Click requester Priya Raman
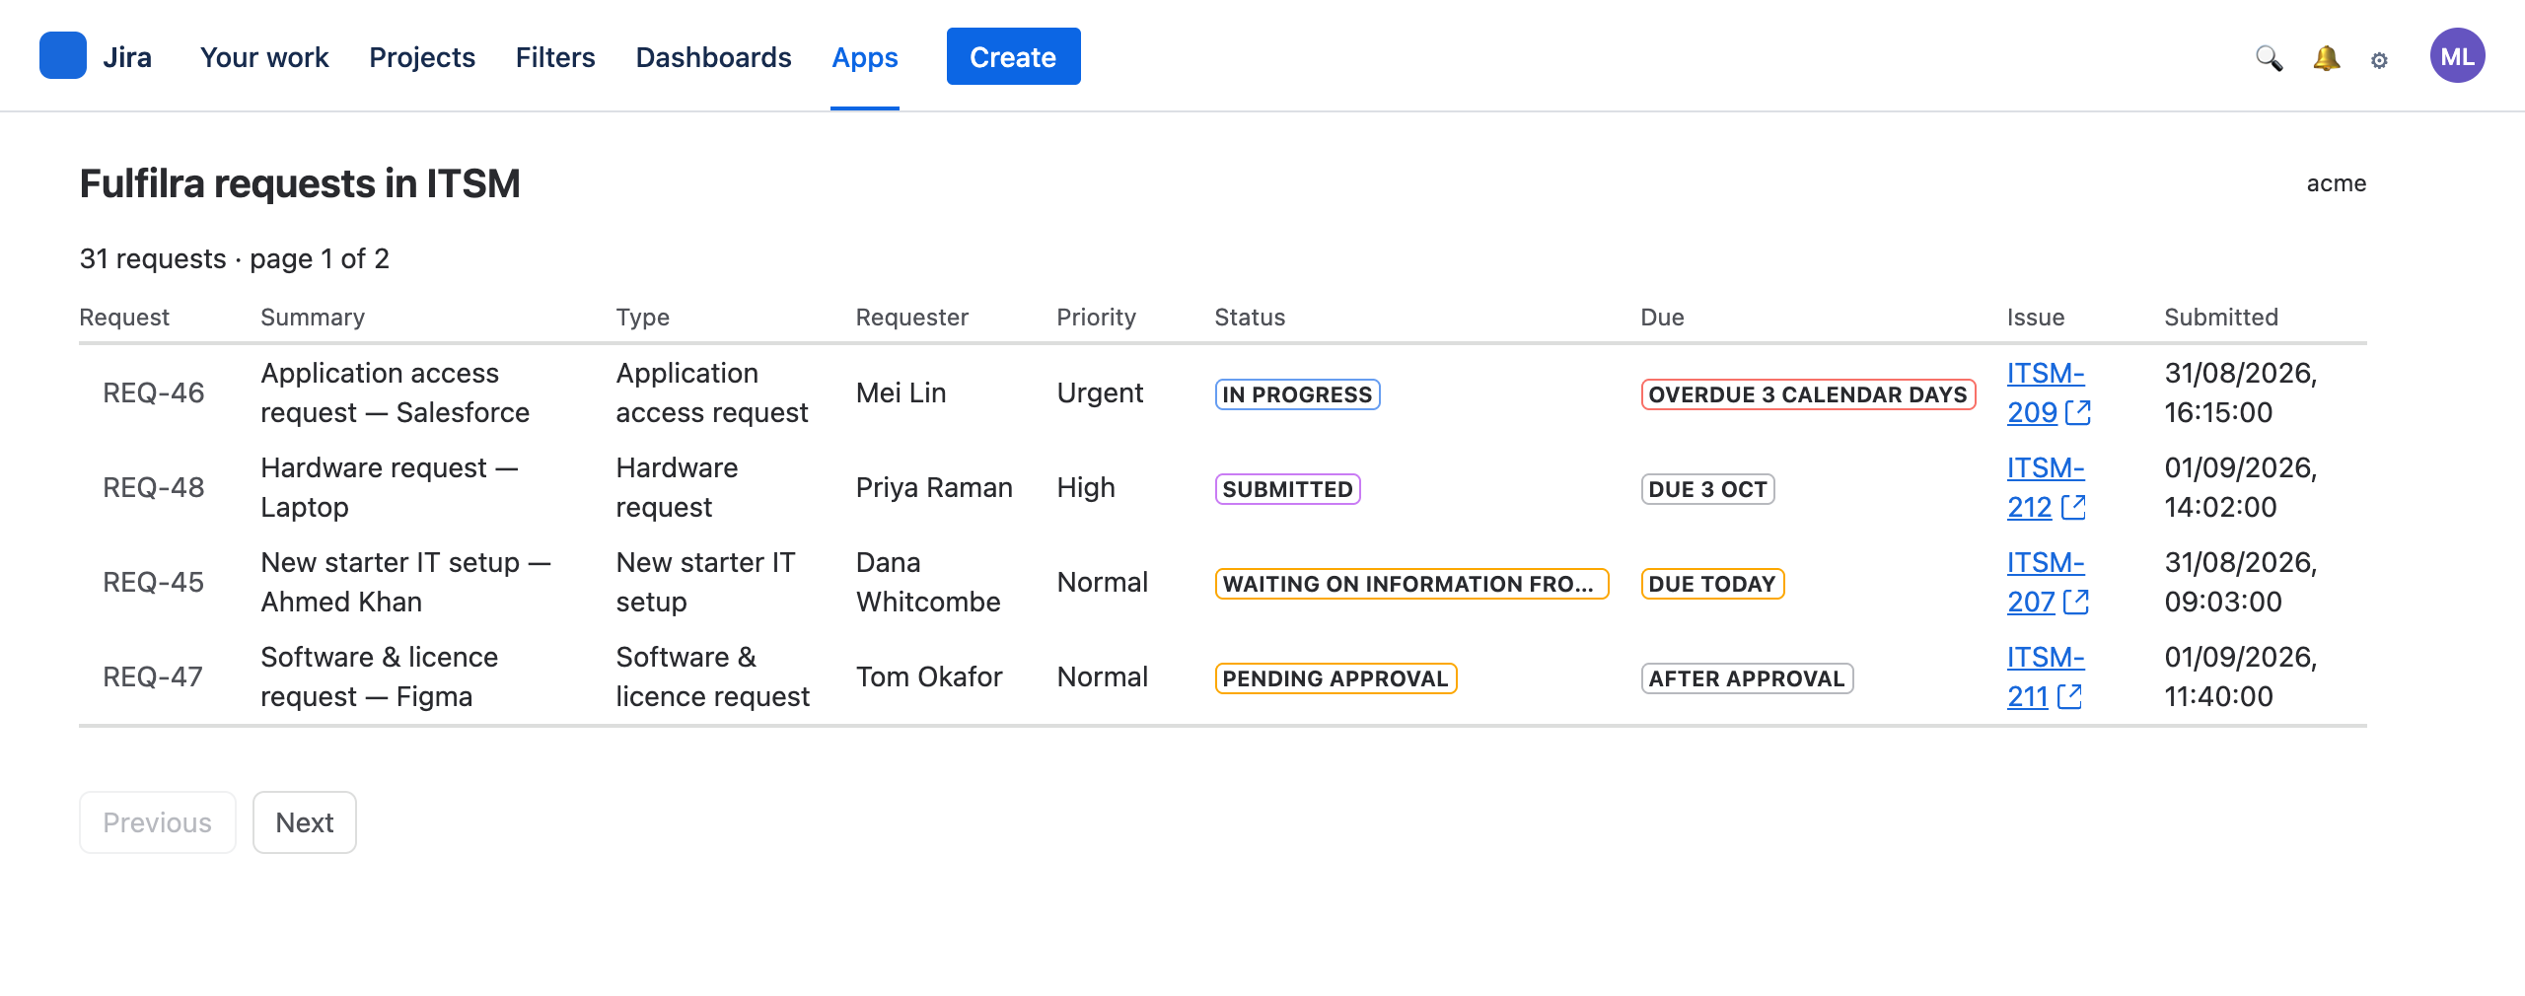The height and width of the screenshot is (996, 2525). (934, 487)
